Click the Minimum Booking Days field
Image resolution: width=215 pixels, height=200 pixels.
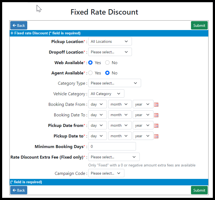pos(112,146)
